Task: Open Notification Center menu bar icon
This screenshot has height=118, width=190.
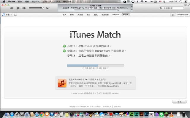Action: 185,1
